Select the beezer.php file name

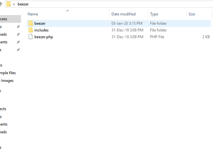44,37
